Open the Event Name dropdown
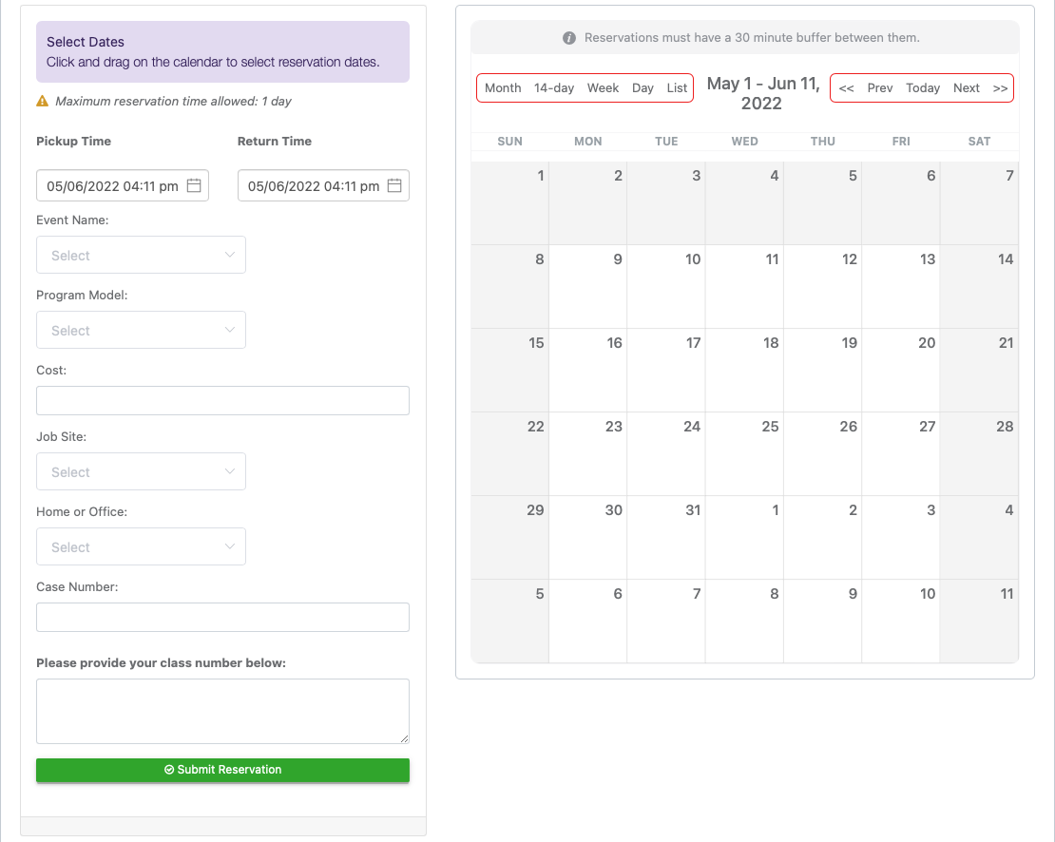The image size is (1055, 842). (x=141, y=255)
